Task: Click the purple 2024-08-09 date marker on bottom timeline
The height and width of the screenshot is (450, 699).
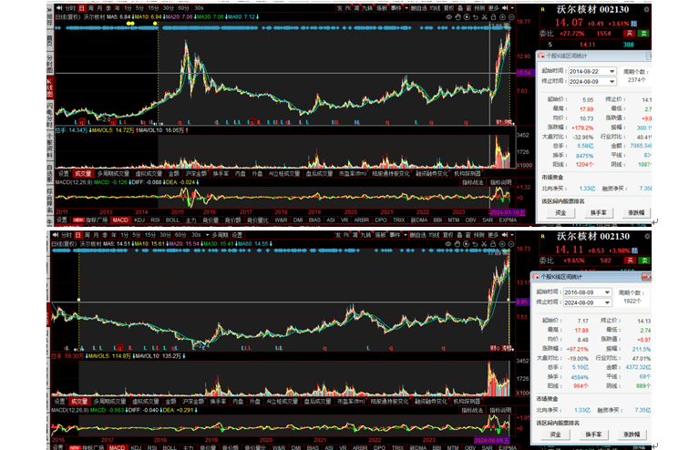Action: pyautogui.click(x=491, y=440)
